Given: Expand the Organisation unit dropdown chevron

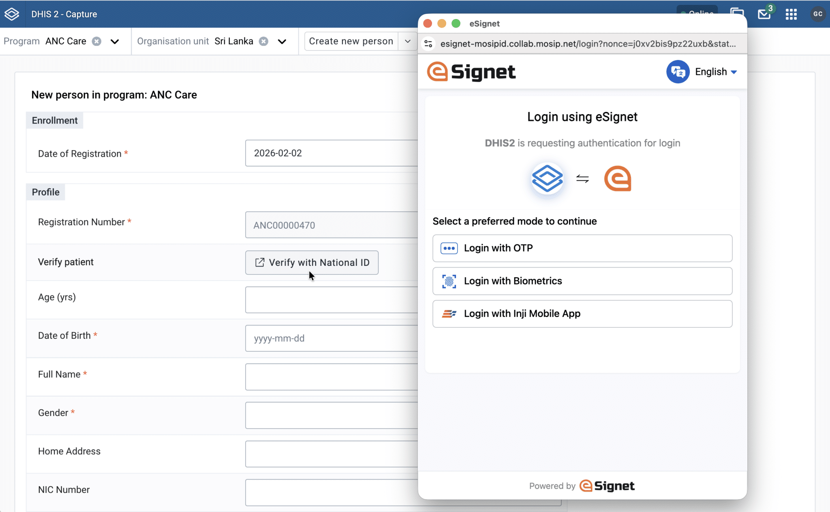Looking at the screenshot, I should point(282,41).
